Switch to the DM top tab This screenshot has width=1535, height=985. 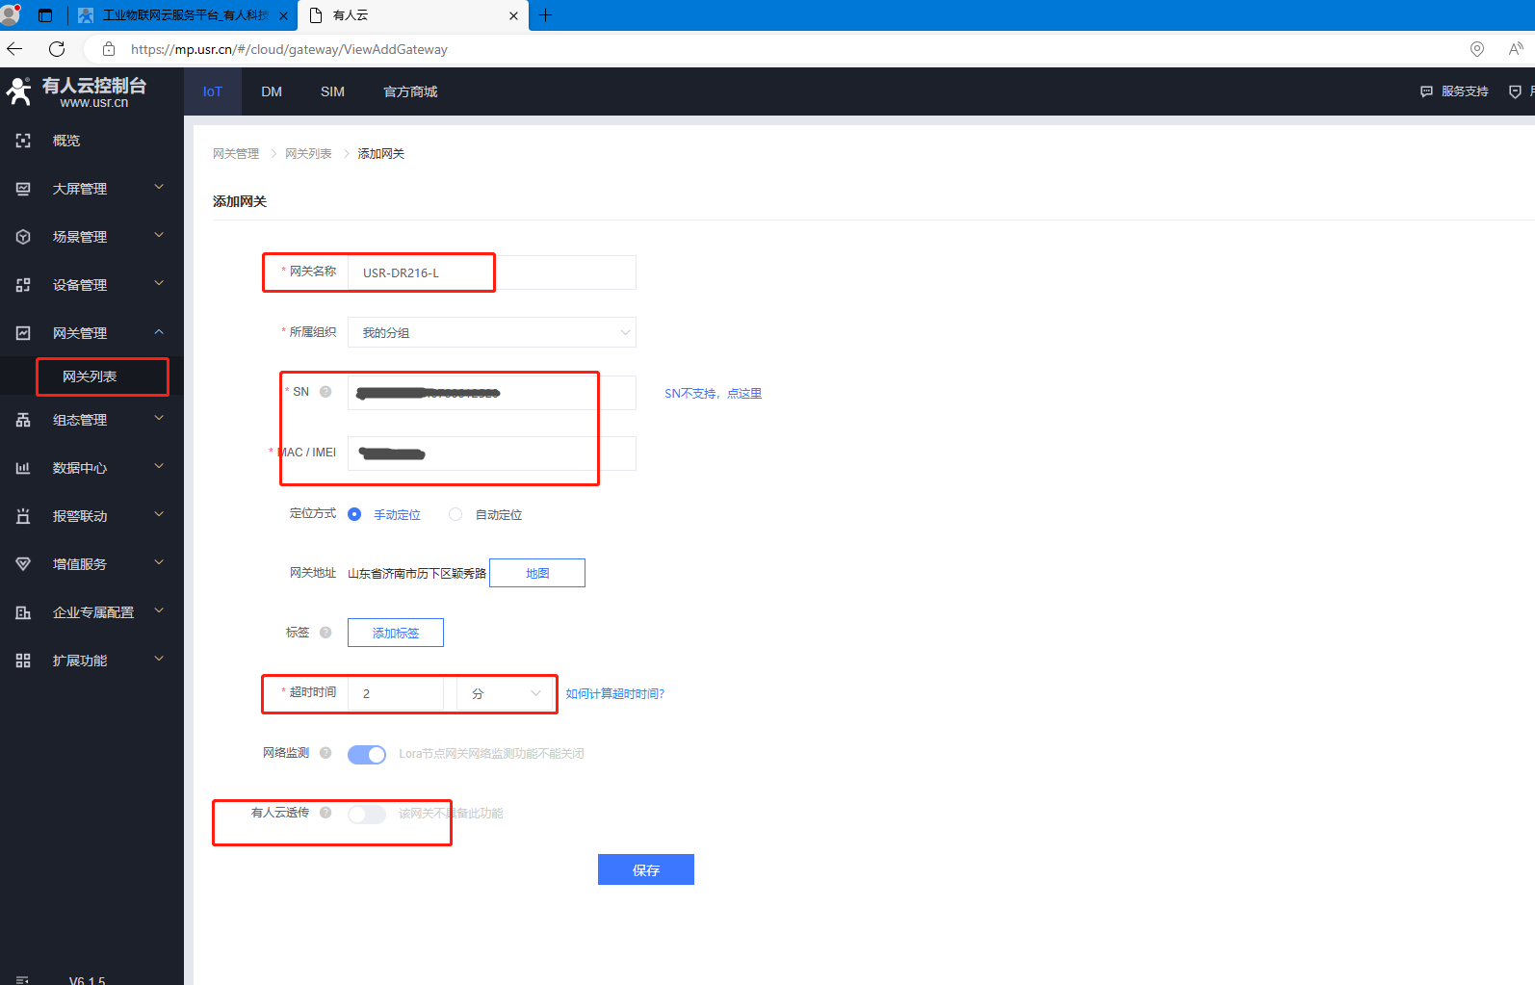point(272,91)
